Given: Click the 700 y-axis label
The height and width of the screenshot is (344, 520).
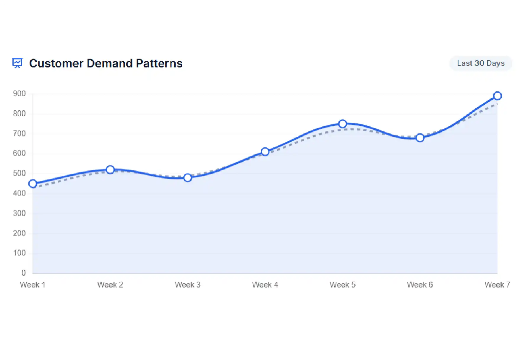Looking at the screenshot, I should [19, 133].
